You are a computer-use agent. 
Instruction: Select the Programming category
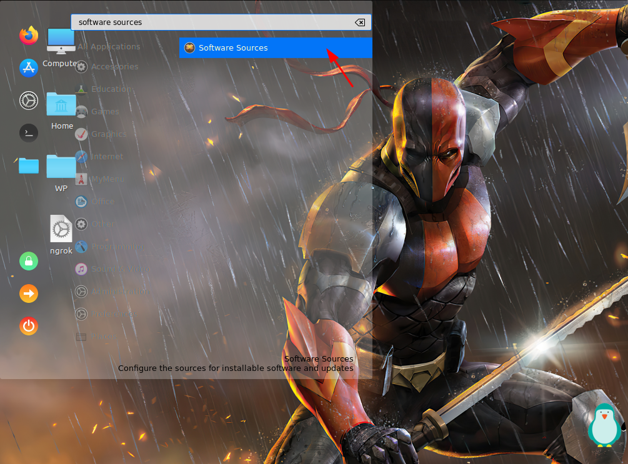110,247
